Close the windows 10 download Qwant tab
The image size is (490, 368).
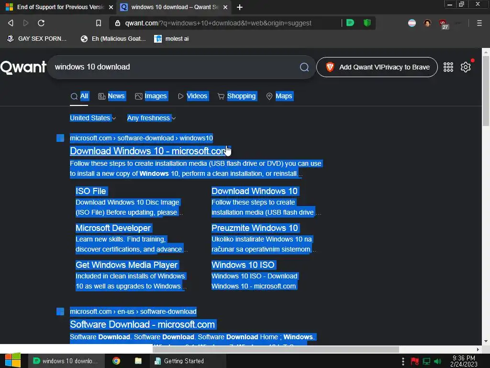[x=225, y=7]
